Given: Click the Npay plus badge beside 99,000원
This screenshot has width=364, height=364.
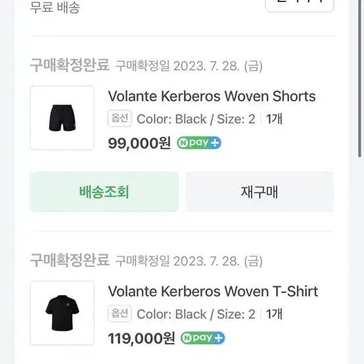Looking at the screenshot, I should point(199,143).
